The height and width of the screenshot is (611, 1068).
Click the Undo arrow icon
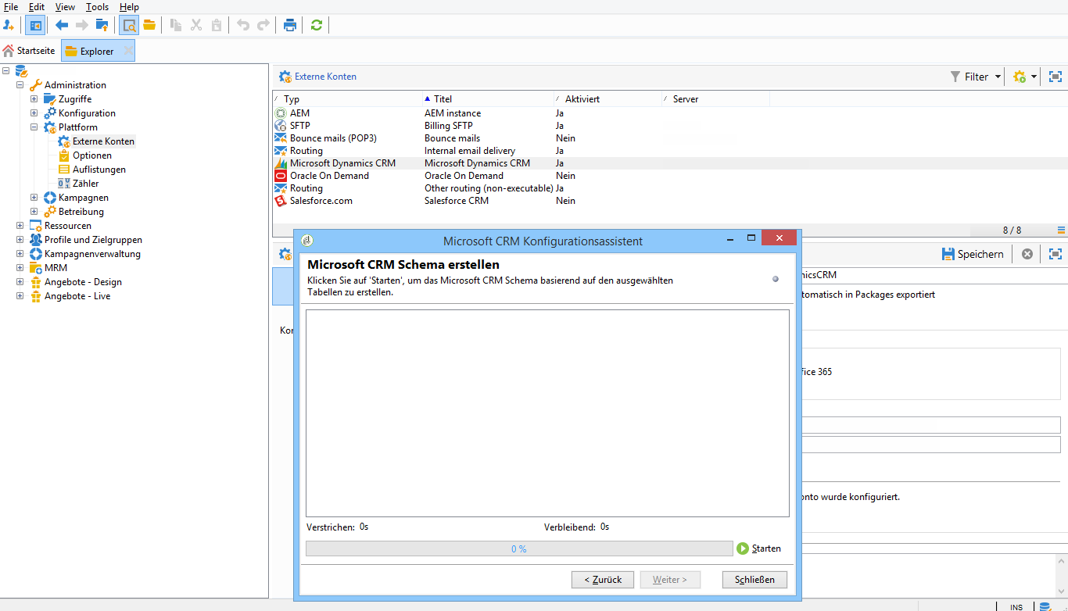coord(243,25)
